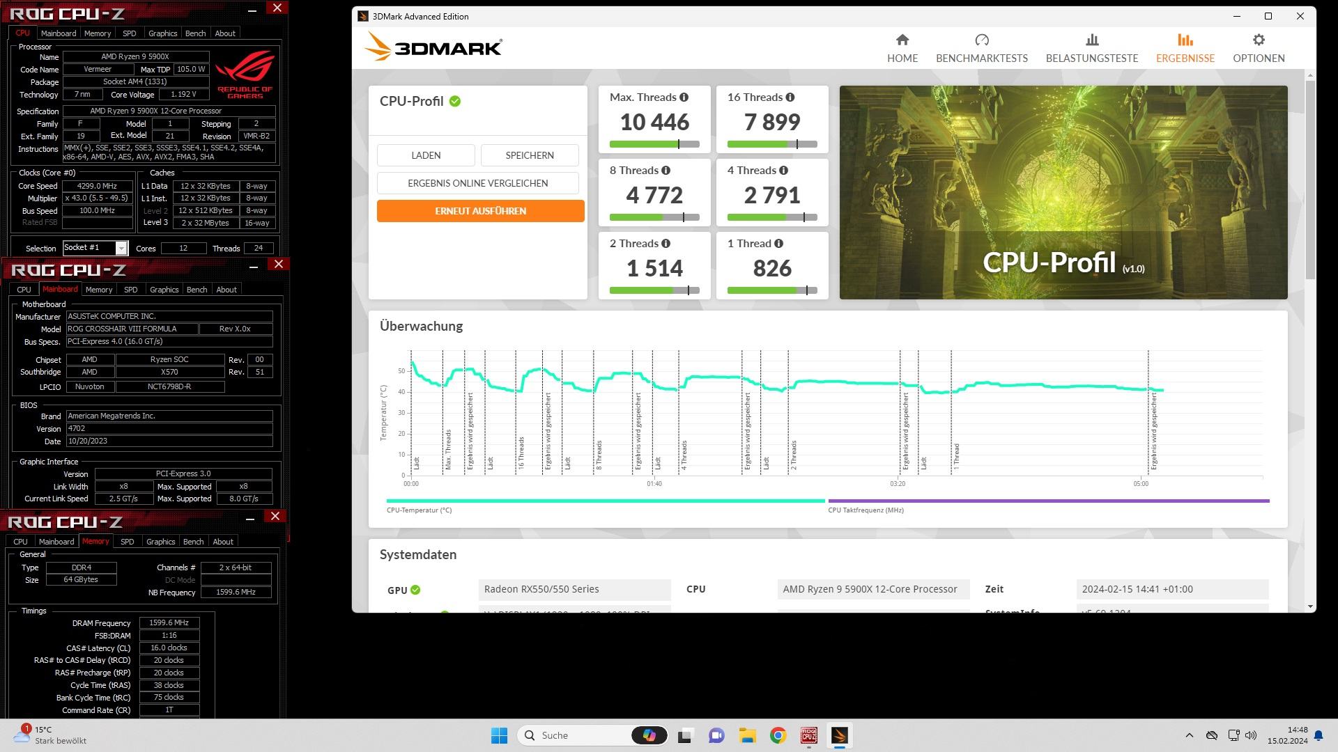Click the 2 Threads info icon
Viewport: 1338px width, 752px height.
(666, 244)
